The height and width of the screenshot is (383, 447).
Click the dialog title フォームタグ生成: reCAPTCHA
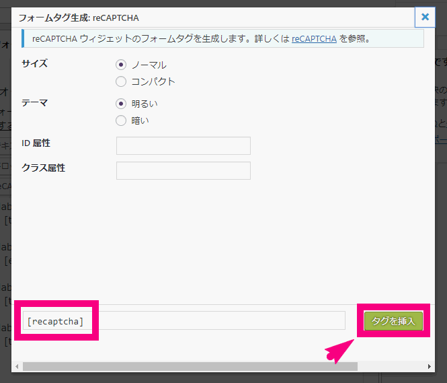point(79,18)
